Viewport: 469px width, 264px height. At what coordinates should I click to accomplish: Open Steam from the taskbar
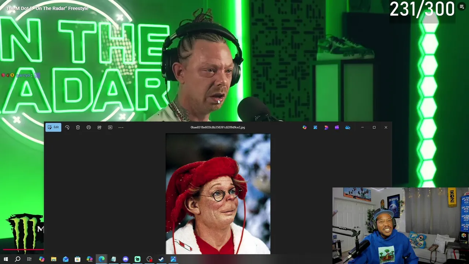tap(161, 259)
